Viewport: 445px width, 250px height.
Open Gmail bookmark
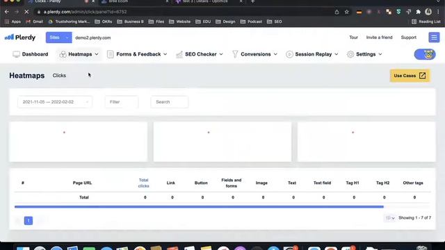[34, 22]
